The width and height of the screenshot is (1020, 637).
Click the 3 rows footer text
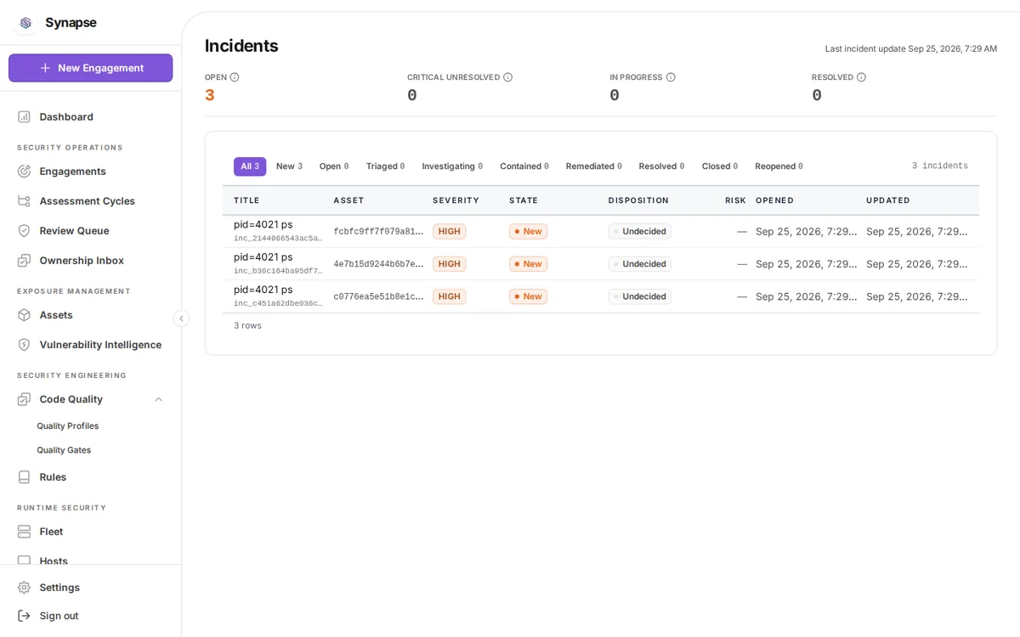[247, 325]
